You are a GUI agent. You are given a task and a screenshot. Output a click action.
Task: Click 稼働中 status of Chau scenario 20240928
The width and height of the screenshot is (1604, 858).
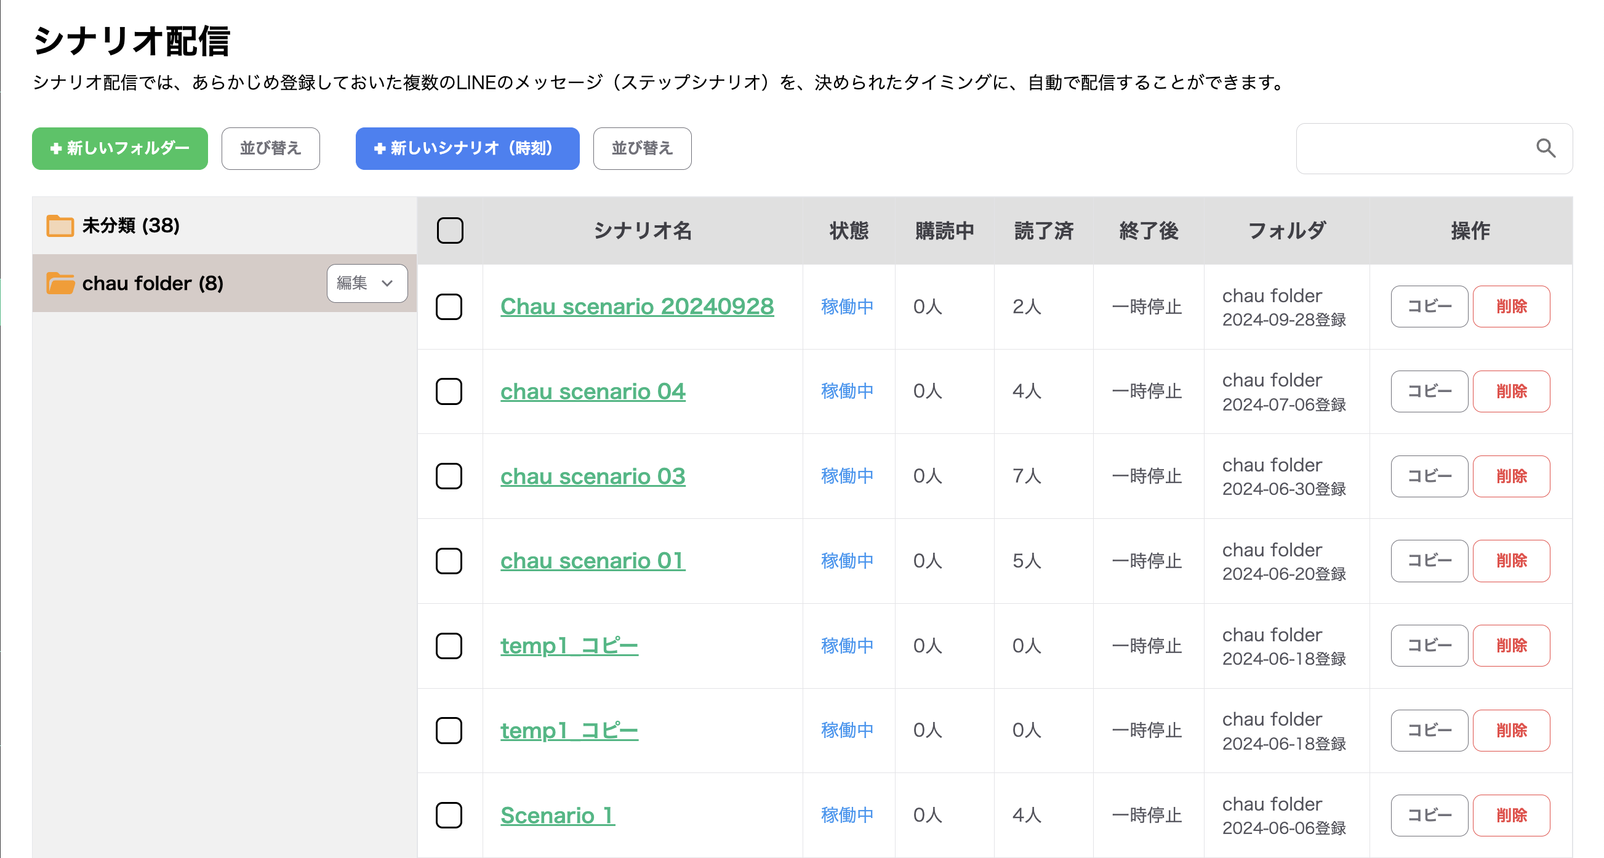click(x=847, y=307)
